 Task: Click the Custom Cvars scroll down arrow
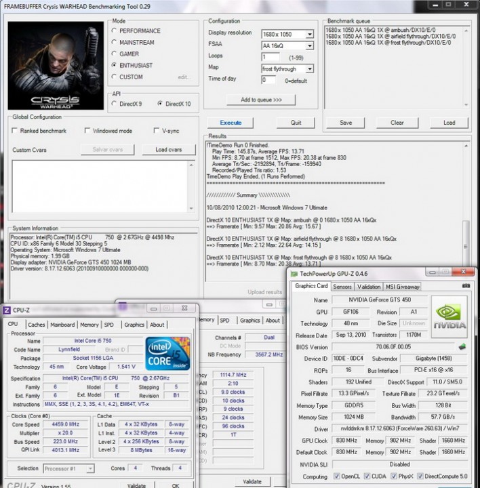point(191,208)
